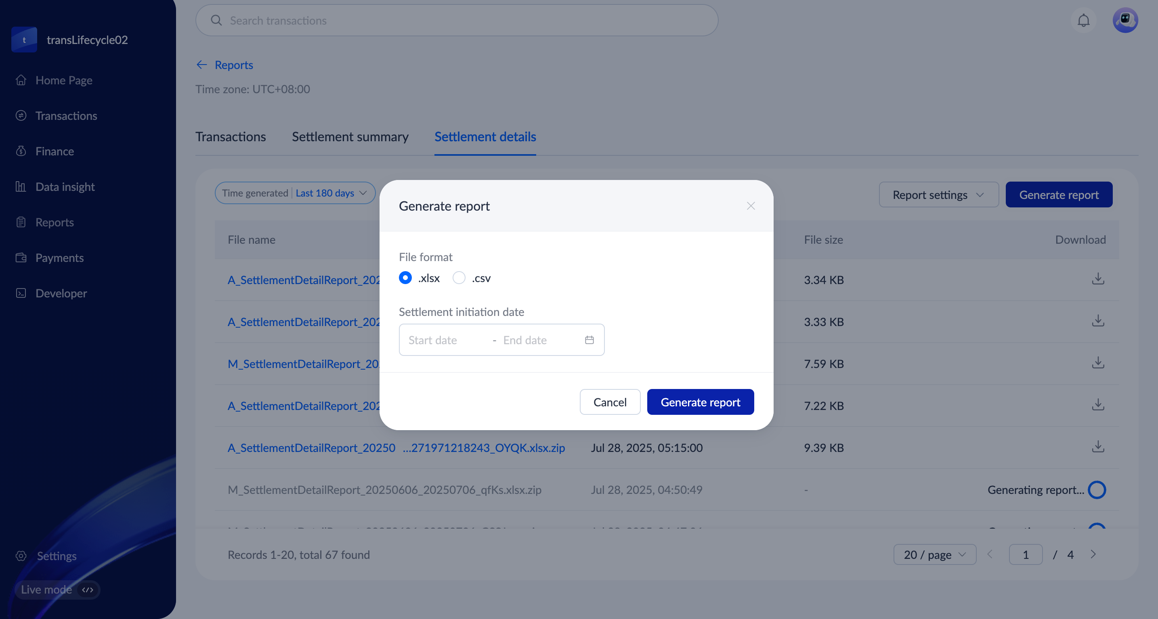Expand the Report settings dropdown
1158x619 pixels.
coord(938,194)
